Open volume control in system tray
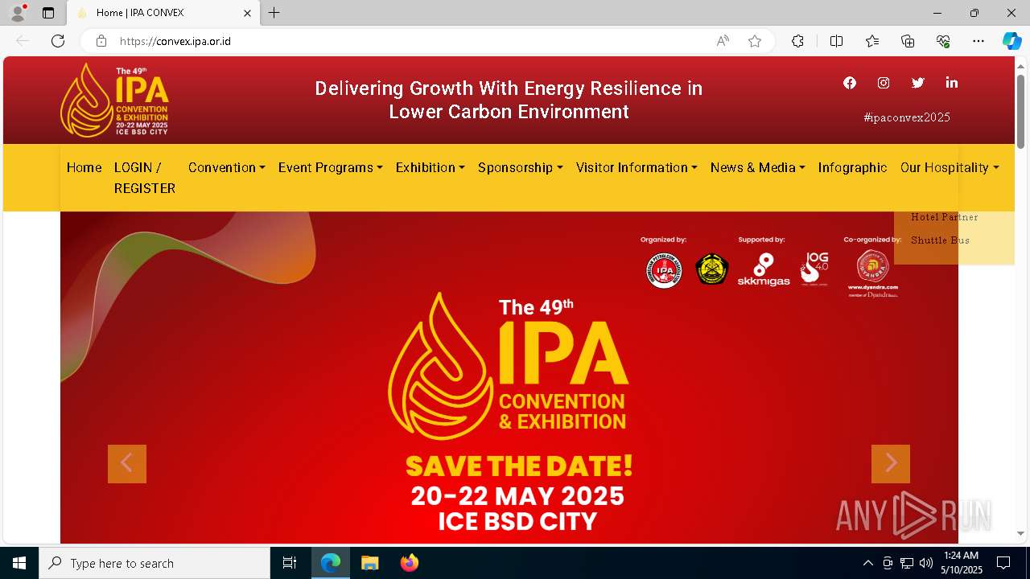Viewport: 1030px width, 579px height. pyautogui.click(x=926, y=563)
